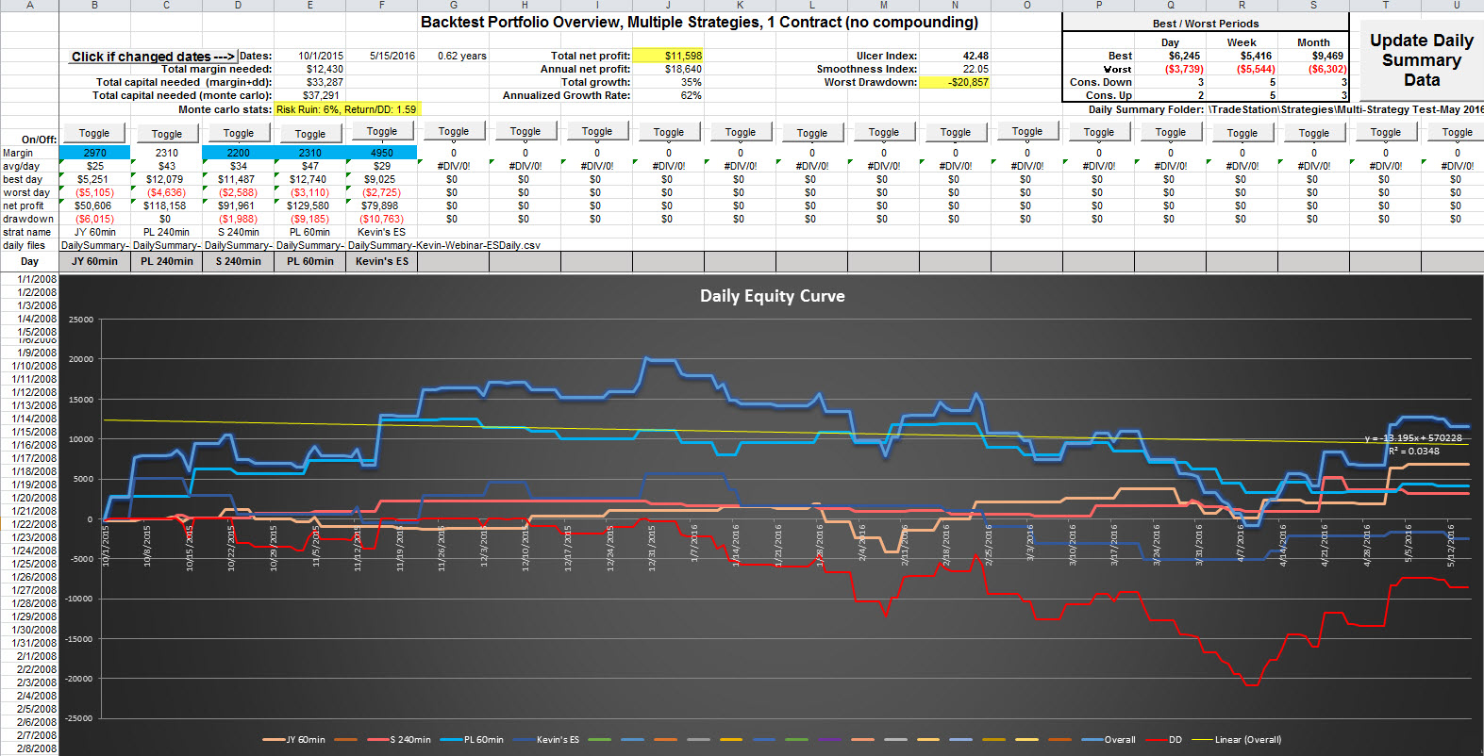Hit the Toggle button in column U
The height and width of the screenshot is (756, 1484).
1458,132
